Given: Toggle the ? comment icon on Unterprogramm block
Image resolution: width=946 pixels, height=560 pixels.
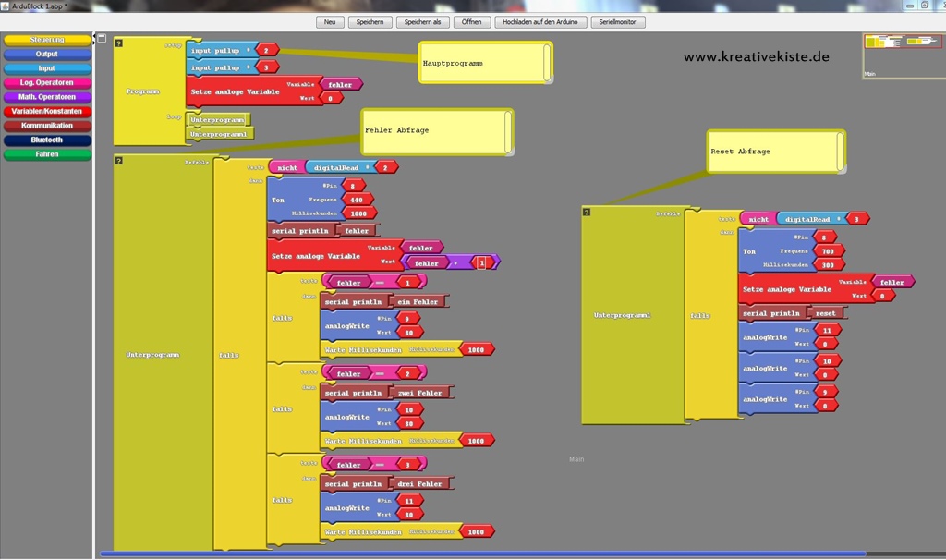Looking at the screenshot, I should [119, 161].
